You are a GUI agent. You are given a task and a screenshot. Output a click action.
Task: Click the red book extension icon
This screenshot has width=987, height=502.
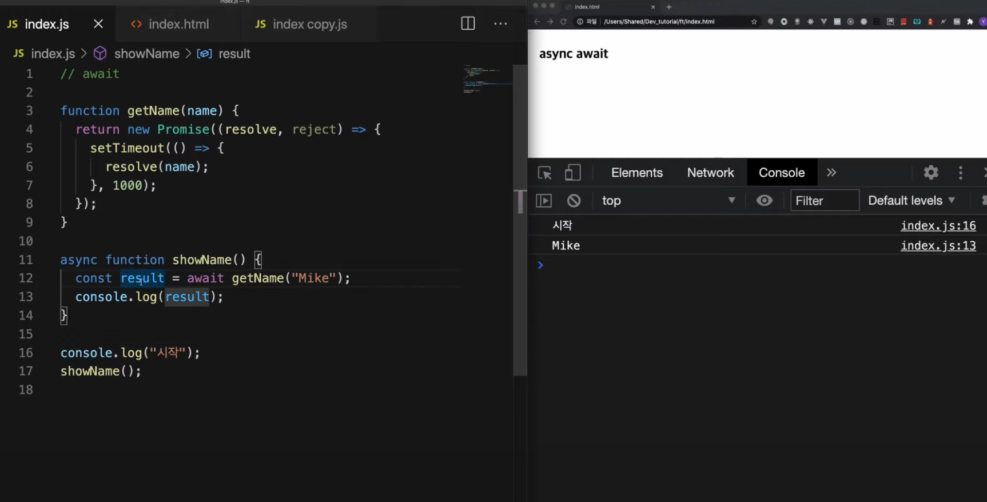tap(904, 22)
